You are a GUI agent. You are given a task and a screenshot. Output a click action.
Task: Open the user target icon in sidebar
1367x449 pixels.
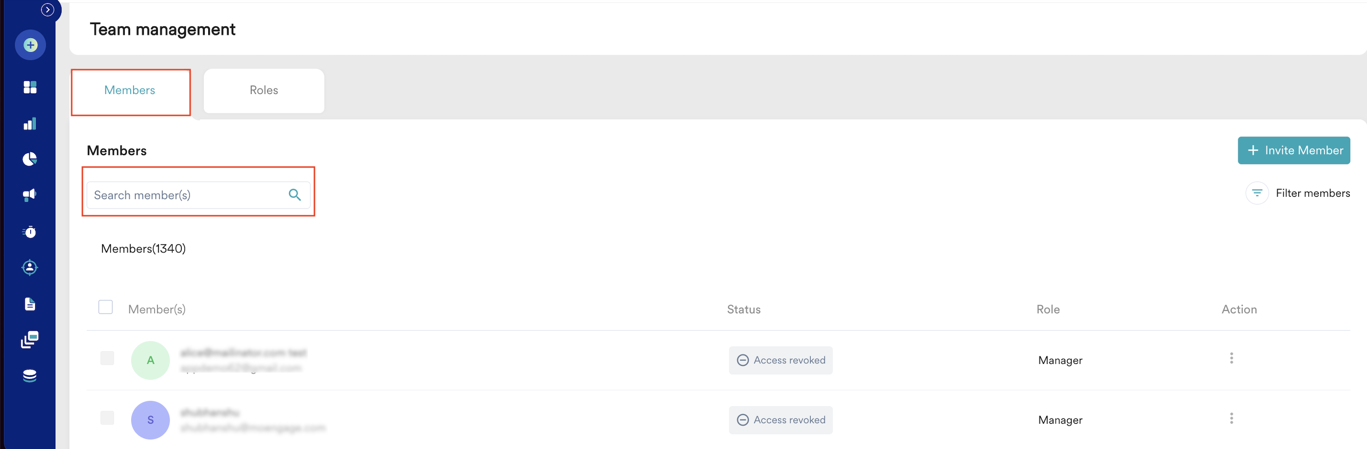pyautogui.click(x=30, y=268)
